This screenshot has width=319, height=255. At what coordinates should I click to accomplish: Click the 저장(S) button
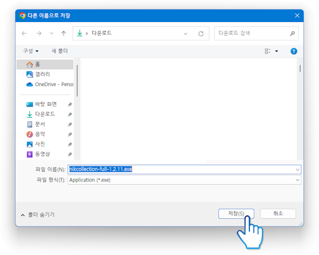click(x=236, y=213)
